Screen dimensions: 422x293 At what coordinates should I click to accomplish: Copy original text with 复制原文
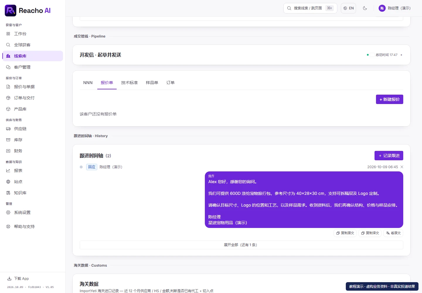tap(345, 233)
